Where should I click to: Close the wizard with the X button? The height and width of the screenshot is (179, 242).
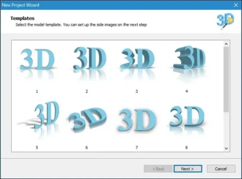point(236,5)
